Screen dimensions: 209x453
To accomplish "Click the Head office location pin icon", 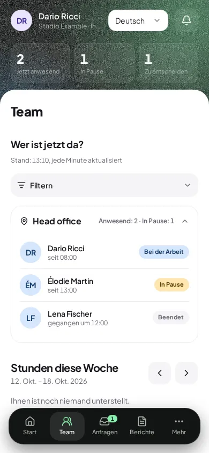I will [x=24, y=221].
